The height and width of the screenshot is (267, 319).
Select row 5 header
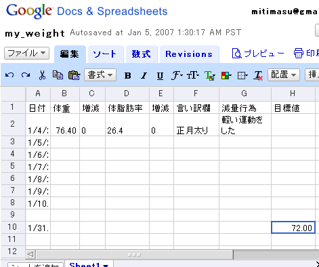[13, 166]
